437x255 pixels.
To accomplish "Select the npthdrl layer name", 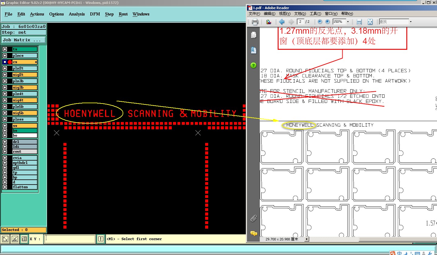I will tap(25, 163).
